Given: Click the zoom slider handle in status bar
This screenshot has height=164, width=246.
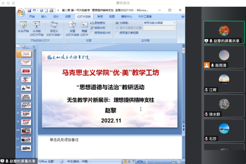Looking at the screenshot, I should point(154,161).
